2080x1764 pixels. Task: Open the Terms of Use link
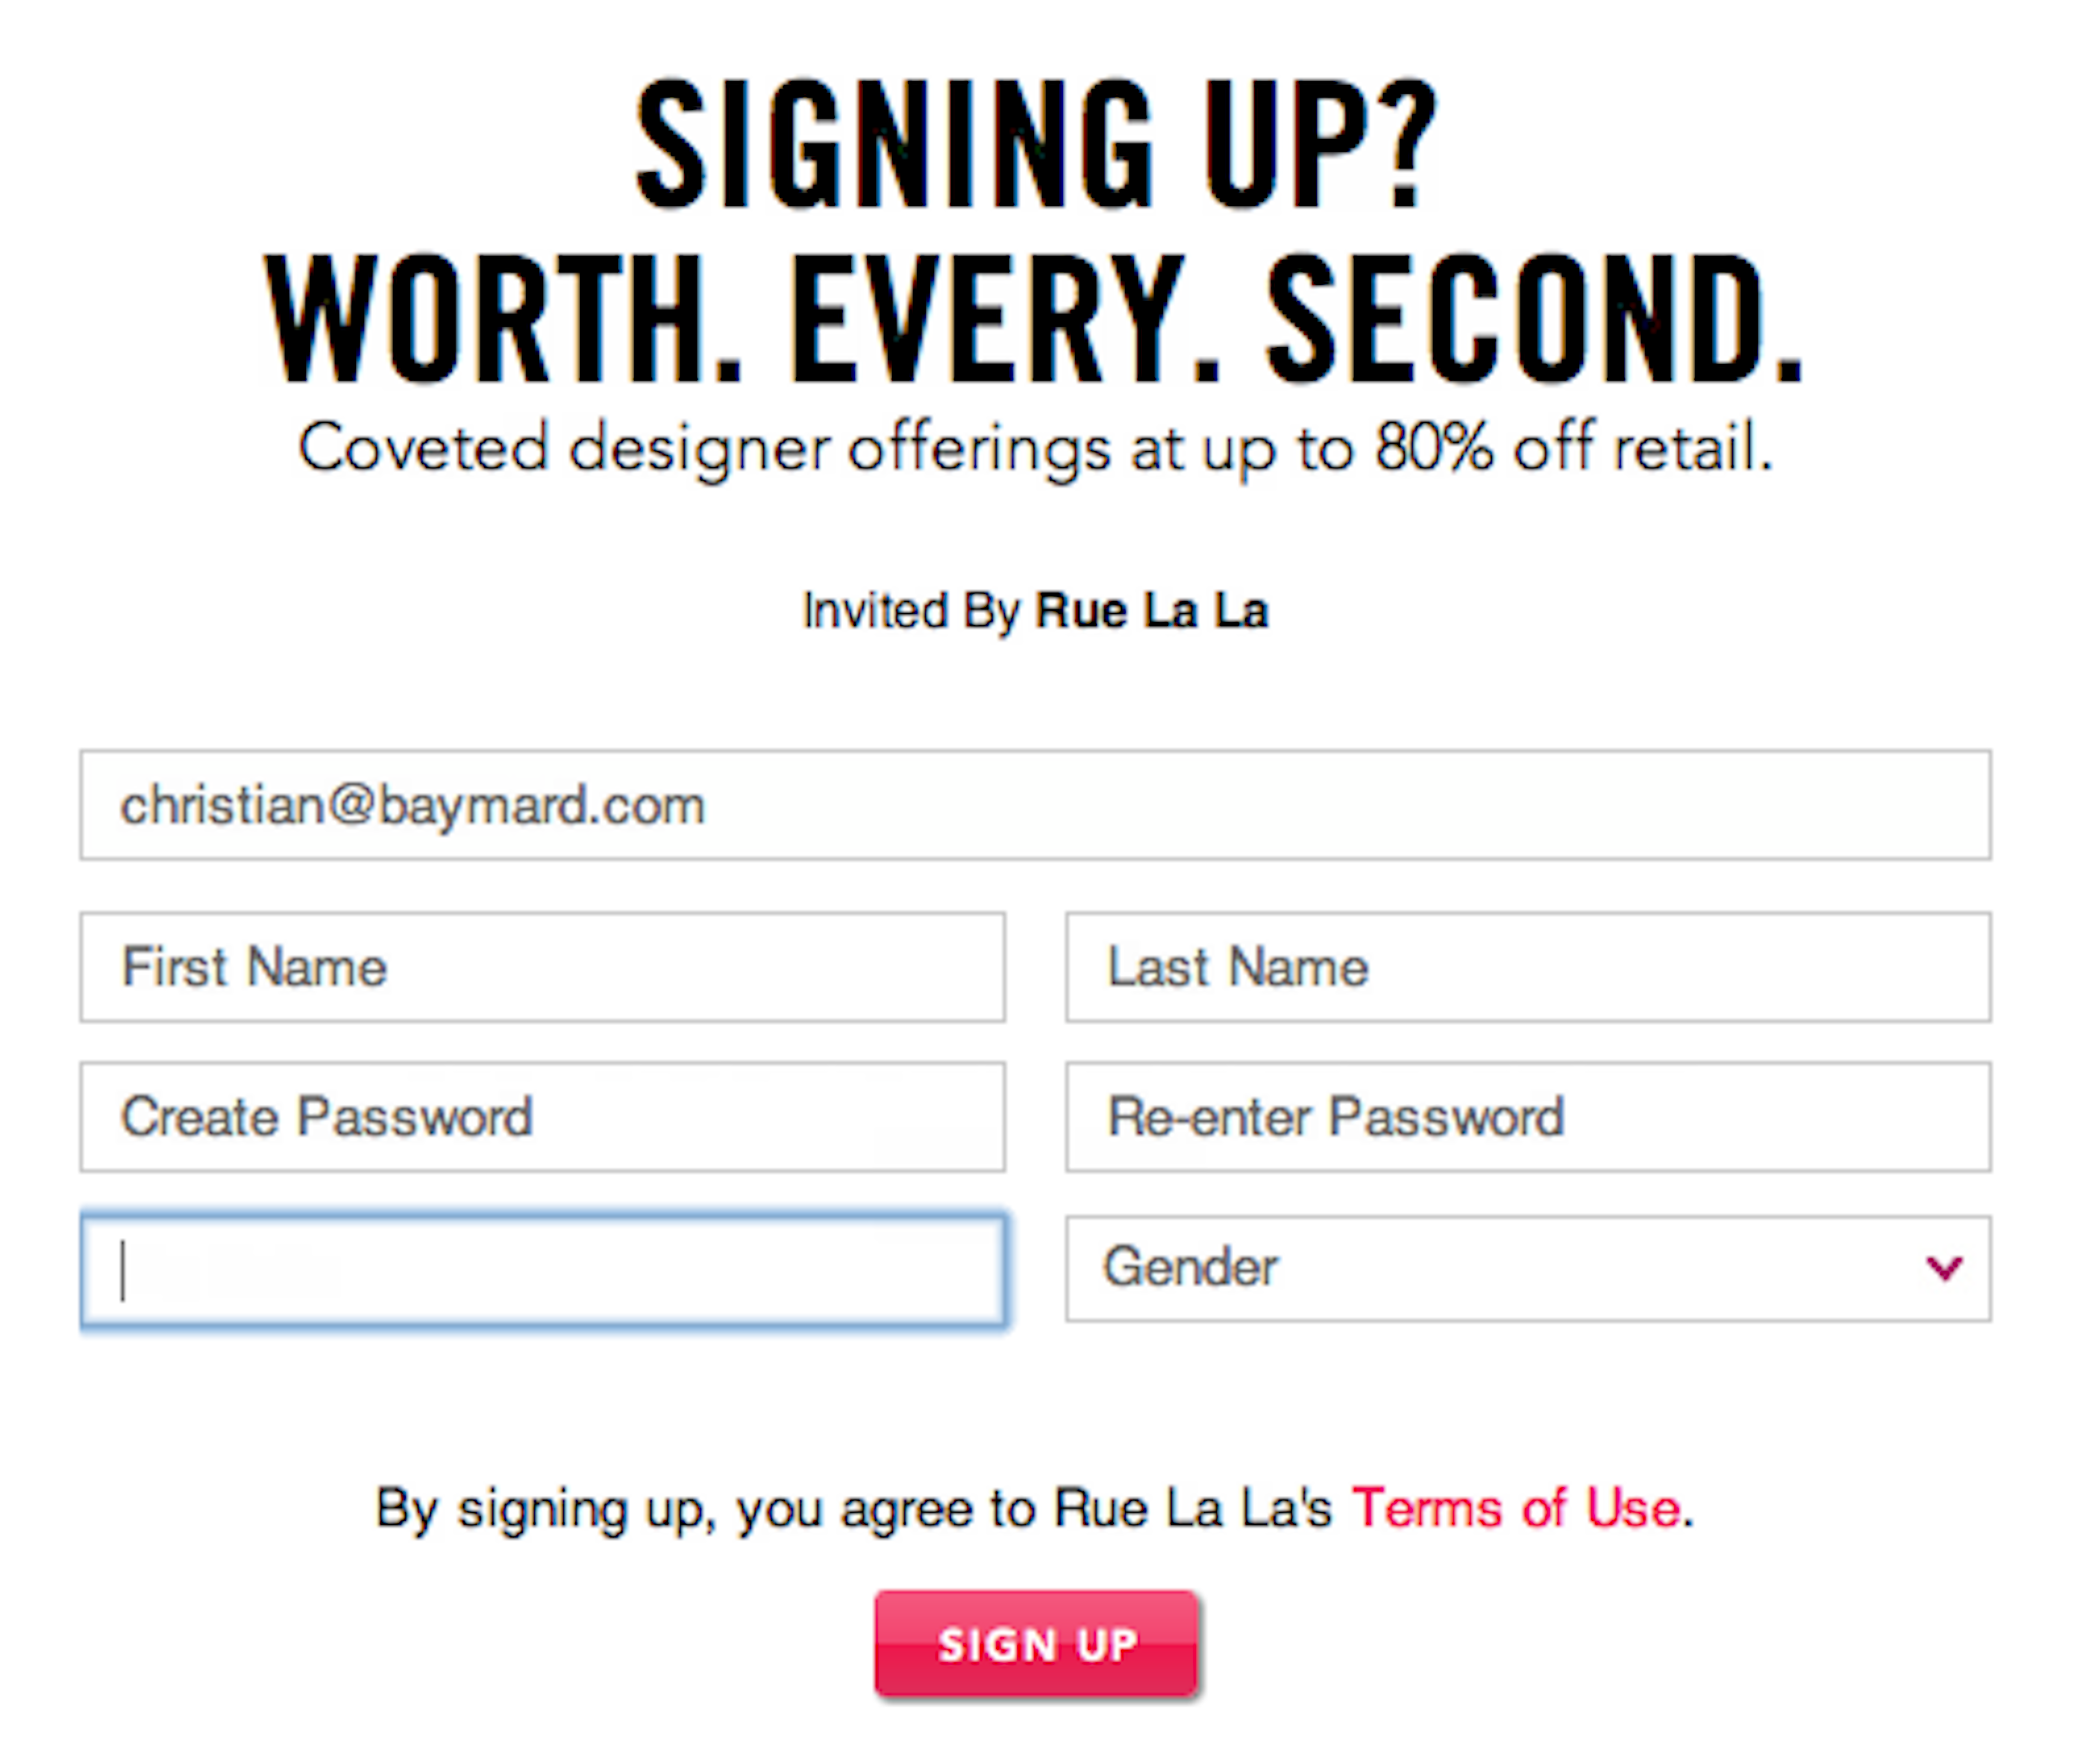(x=1515, y=1508)
